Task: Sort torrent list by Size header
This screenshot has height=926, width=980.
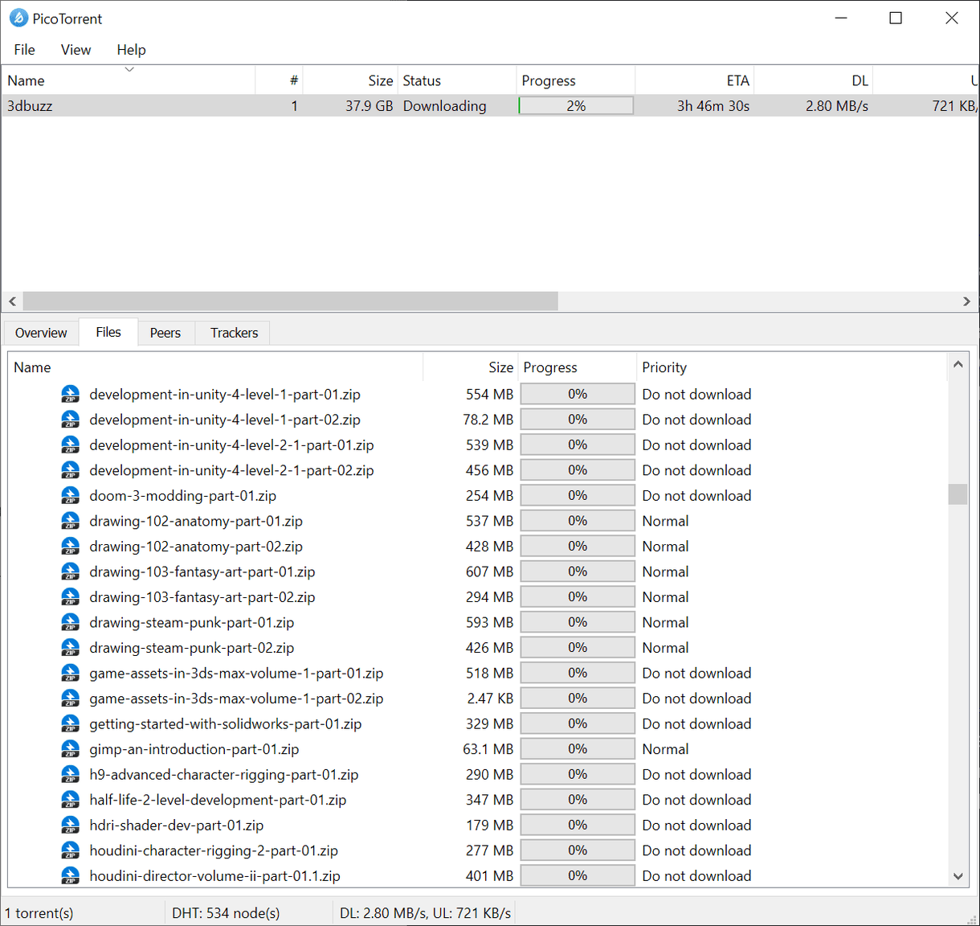Action: coord(350,80)
